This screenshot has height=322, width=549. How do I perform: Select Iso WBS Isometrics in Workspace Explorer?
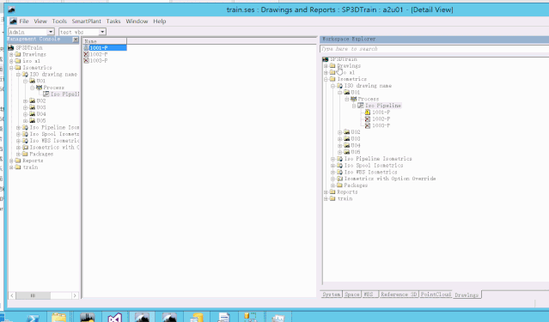[x=371, y=173]
